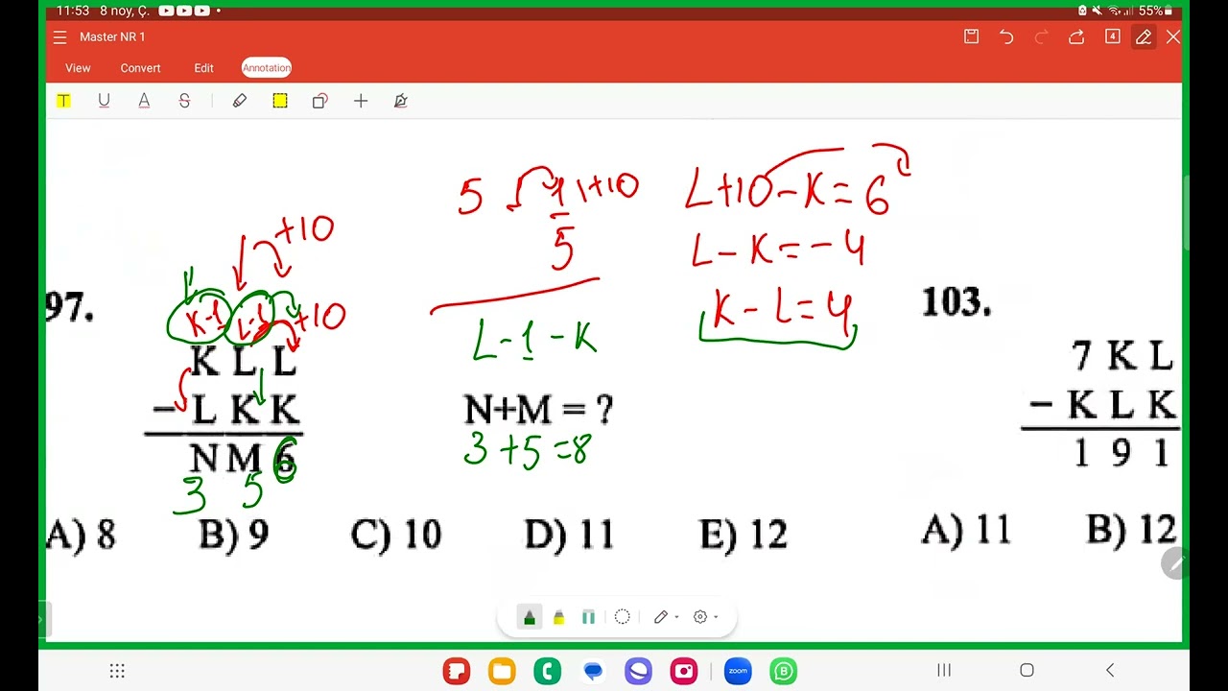The width and height of the screenshot is (1228, 691).
Task: Click answer option A) 8
Action: 82,535
